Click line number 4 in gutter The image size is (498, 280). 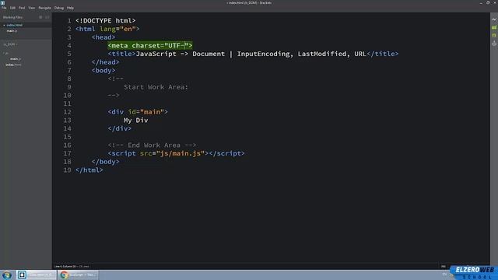(69, 46)
